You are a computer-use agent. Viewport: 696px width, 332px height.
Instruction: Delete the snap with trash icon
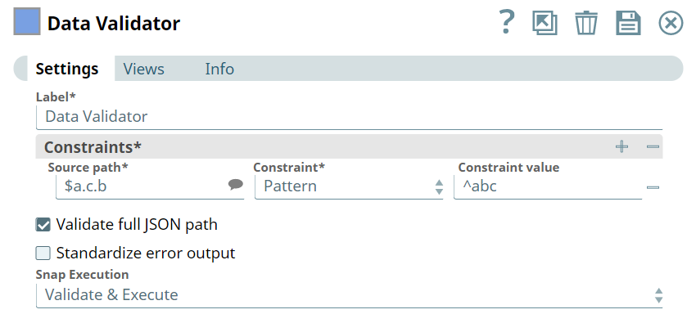(x=585, y=22)
